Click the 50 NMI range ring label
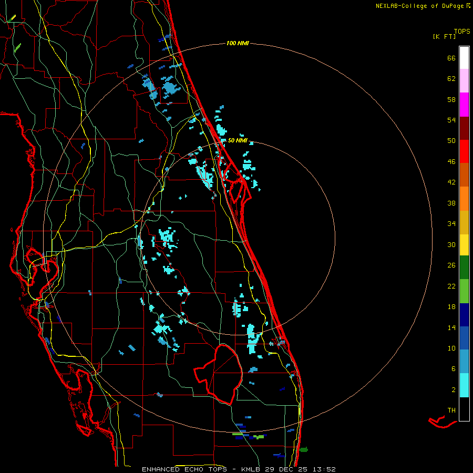This screenshot has height=473, width=473. pyautogui.click(x=238, y=140)
